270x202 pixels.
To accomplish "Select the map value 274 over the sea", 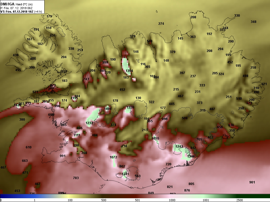I will click(161, 23).
